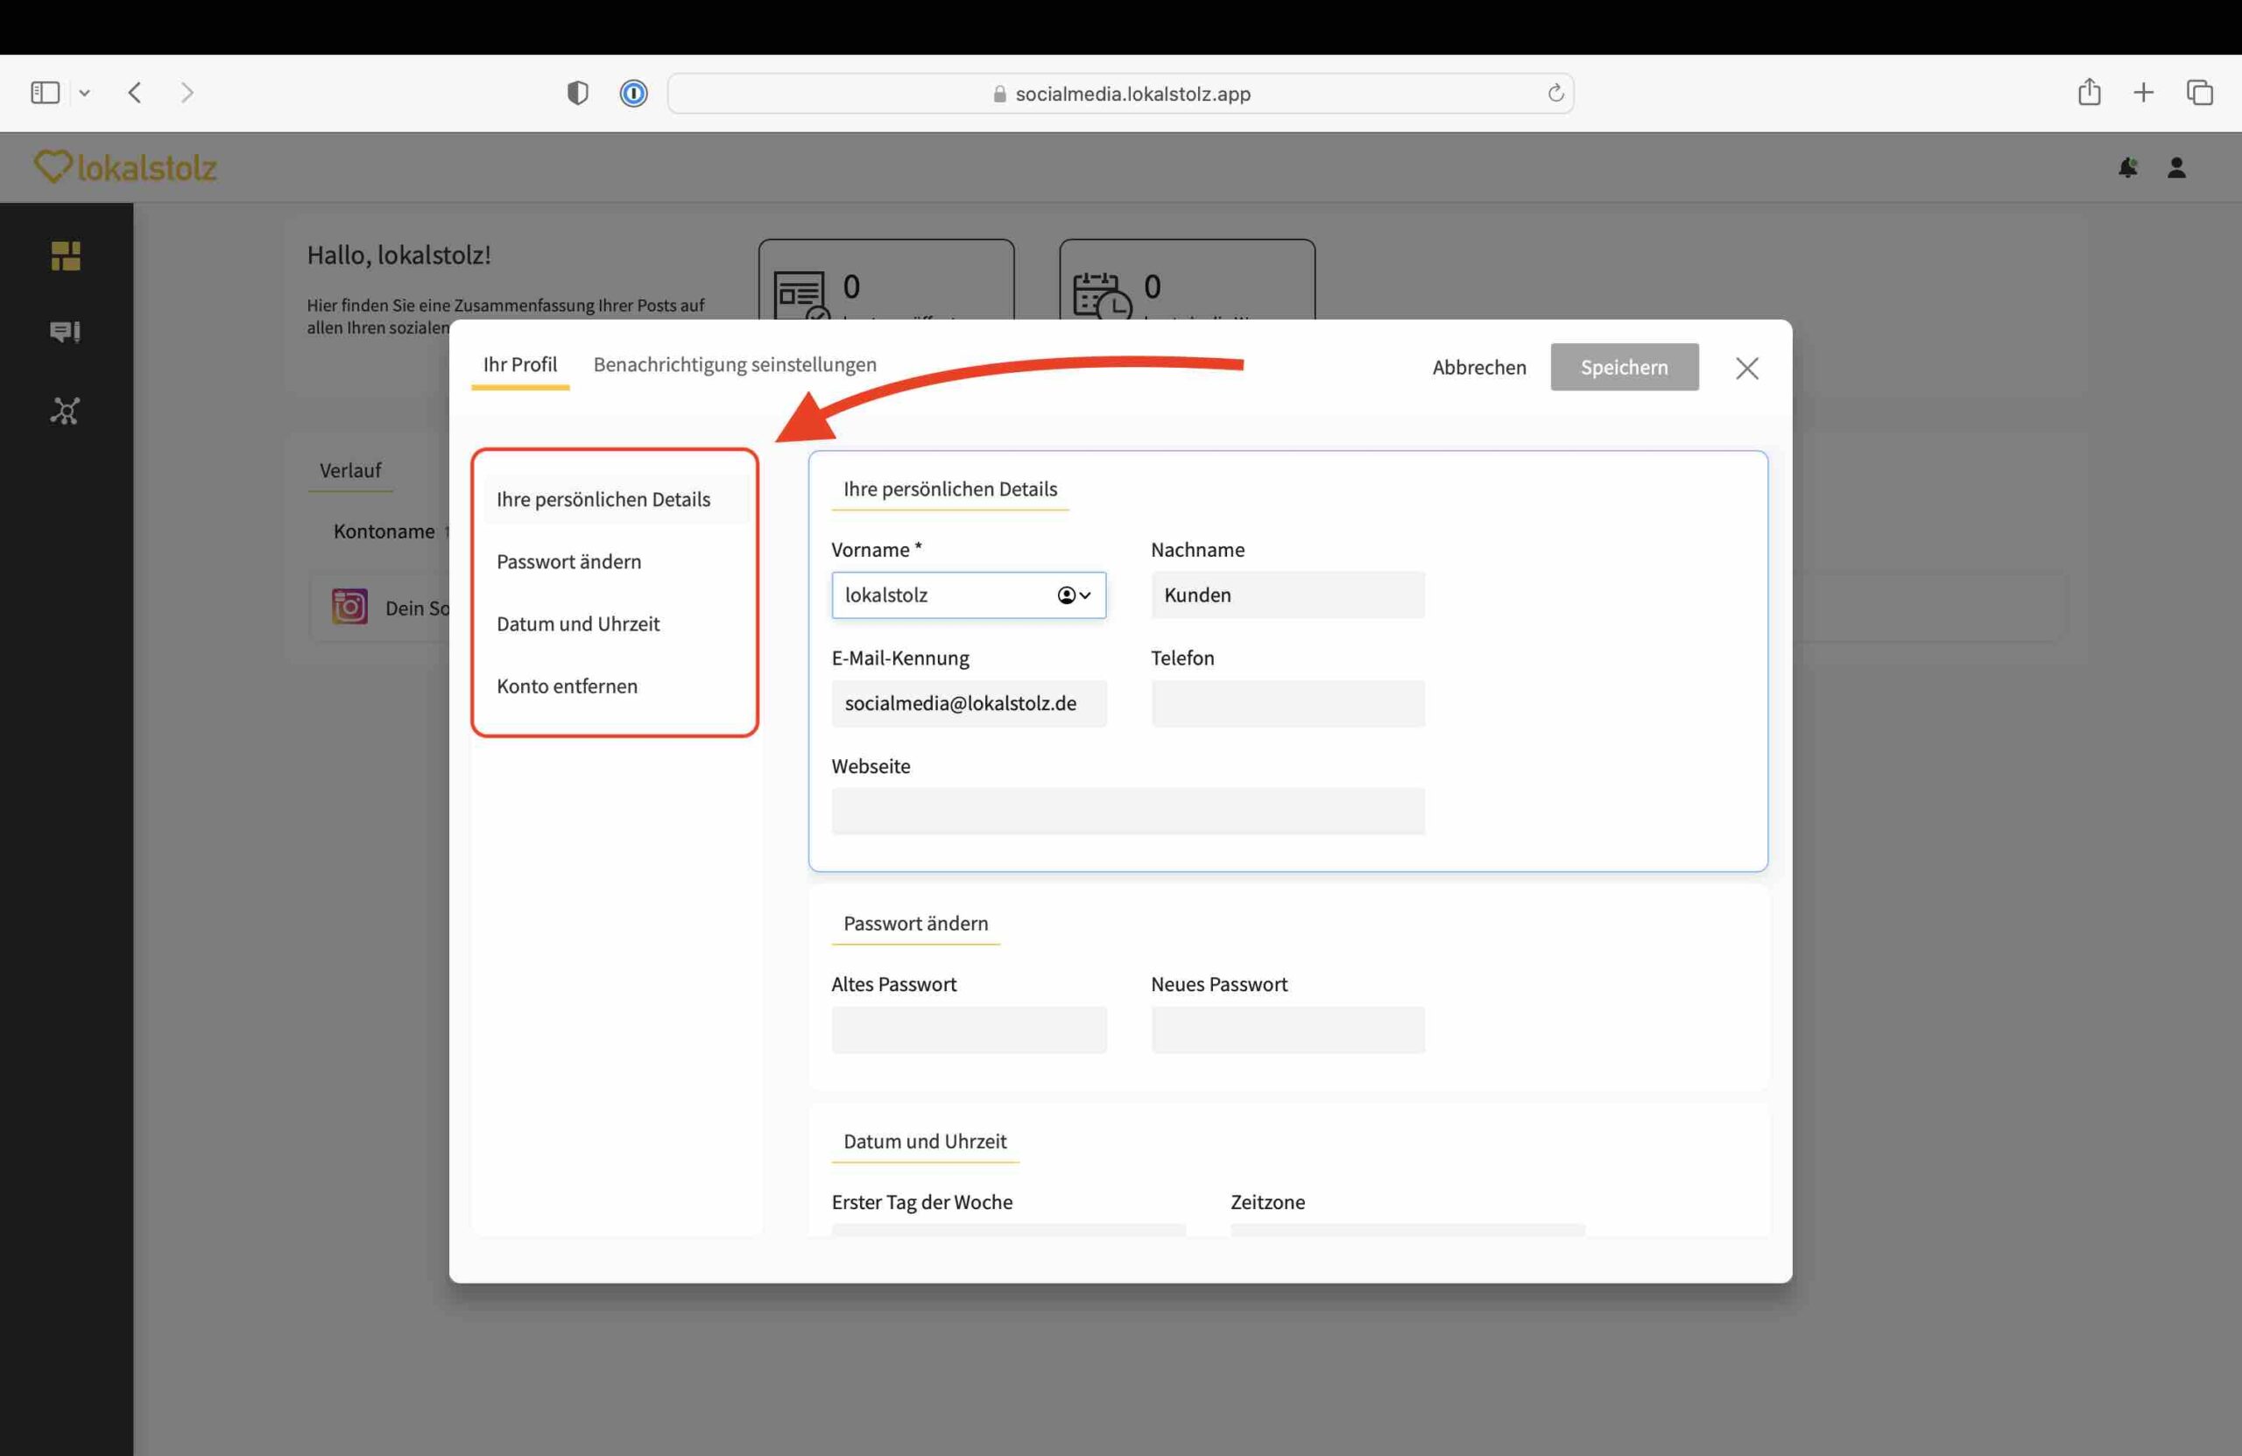Expand the sidebar menu chevron in Safari
2242x1456 pixels.
pos(85,93)
